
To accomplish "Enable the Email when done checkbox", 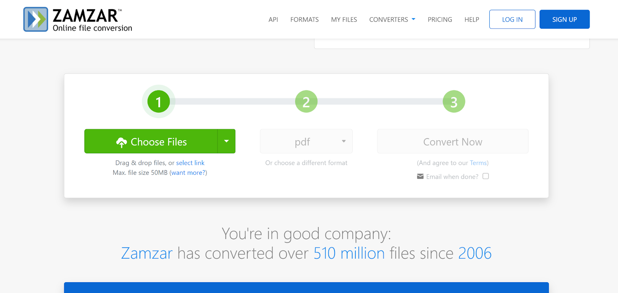I will (x=486, y=176).
